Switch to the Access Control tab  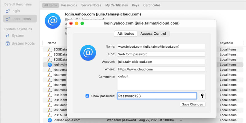click(x=153, y=34)
